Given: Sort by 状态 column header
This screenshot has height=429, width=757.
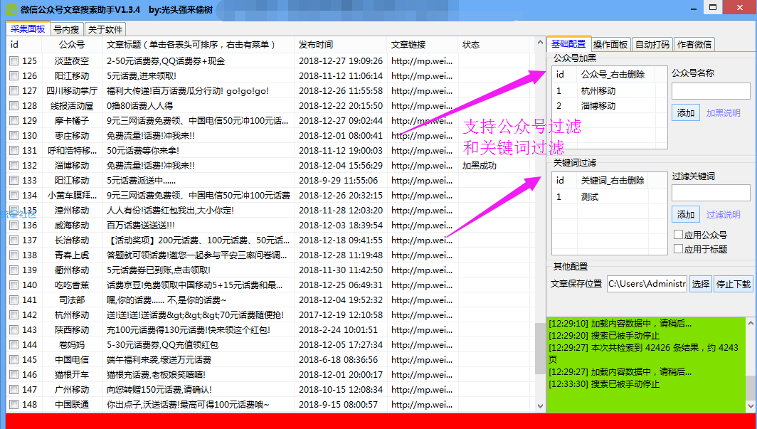Looking at the screenshot, I should click(x=494, y=45).
